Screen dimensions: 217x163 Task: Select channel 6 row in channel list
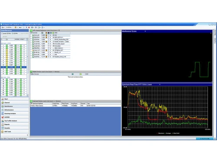(x=14, y=56)
